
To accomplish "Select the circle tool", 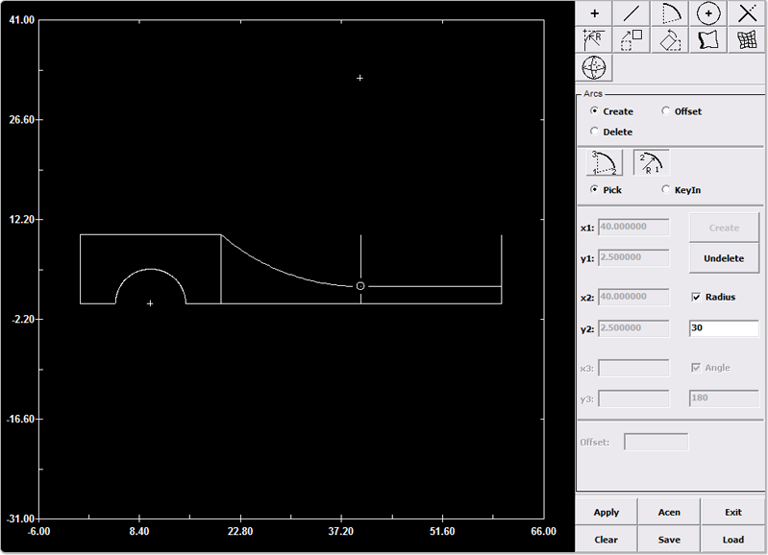I will (708, 13).
